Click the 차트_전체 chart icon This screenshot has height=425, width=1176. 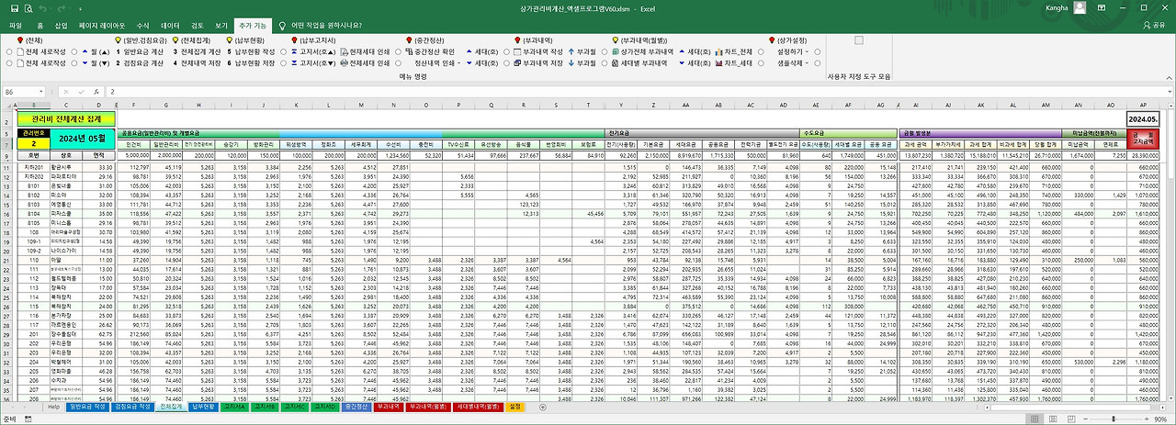(x=719, y=52)
